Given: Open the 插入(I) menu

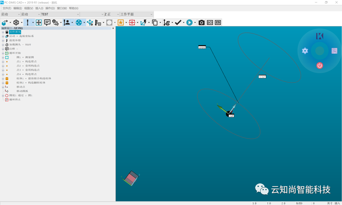Looking at the screenshot, I should click(x=39, y=8).
